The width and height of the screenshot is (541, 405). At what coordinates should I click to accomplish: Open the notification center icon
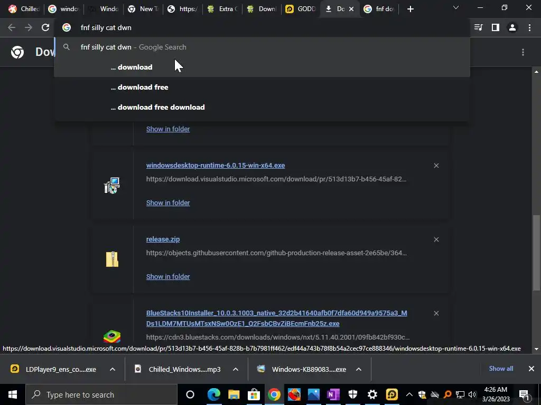click(x=525, y=394)
